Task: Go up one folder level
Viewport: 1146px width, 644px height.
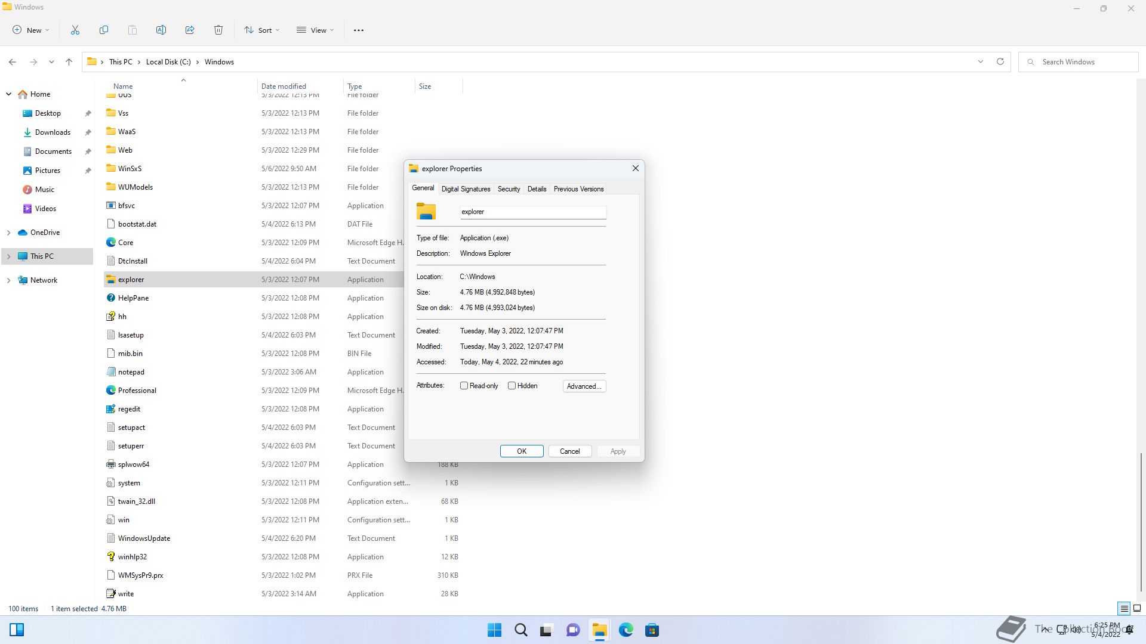Action: pos(69,62)
